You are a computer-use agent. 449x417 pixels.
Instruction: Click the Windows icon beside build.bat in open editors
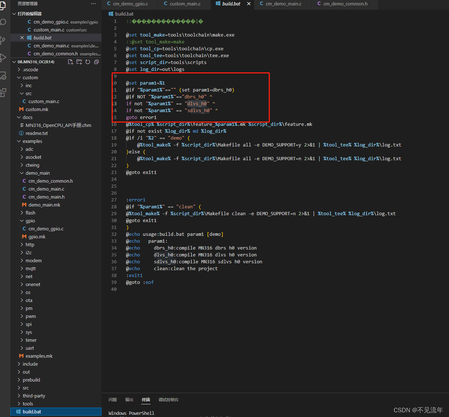point(29,38)
